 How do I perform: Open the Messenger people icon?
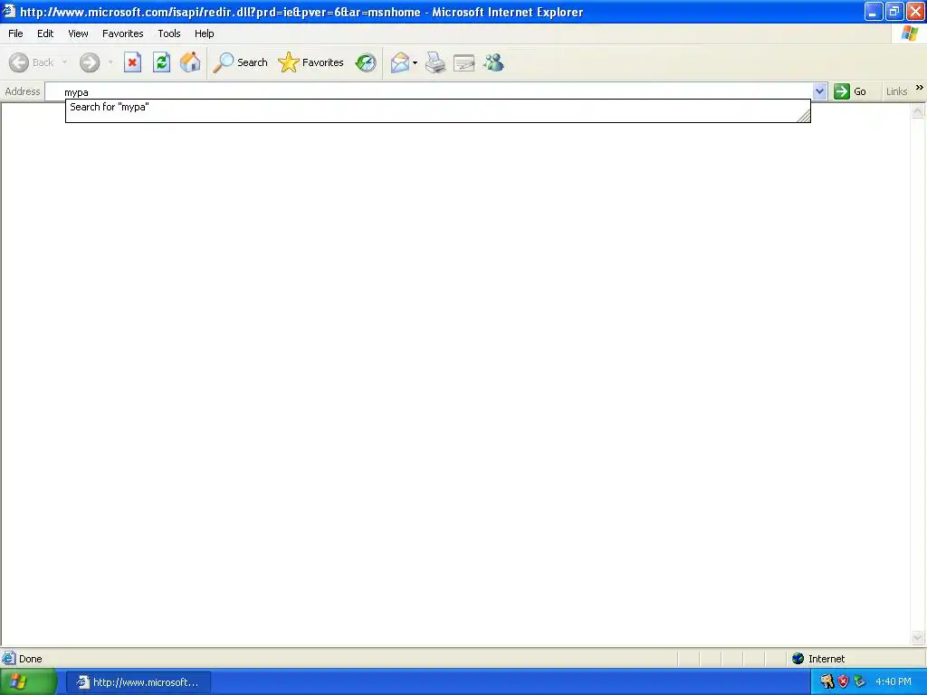[x=493, y=62]
